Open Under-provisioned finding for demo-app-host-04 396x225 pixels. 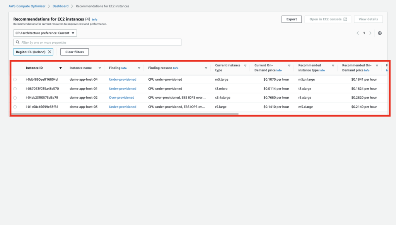123,80
